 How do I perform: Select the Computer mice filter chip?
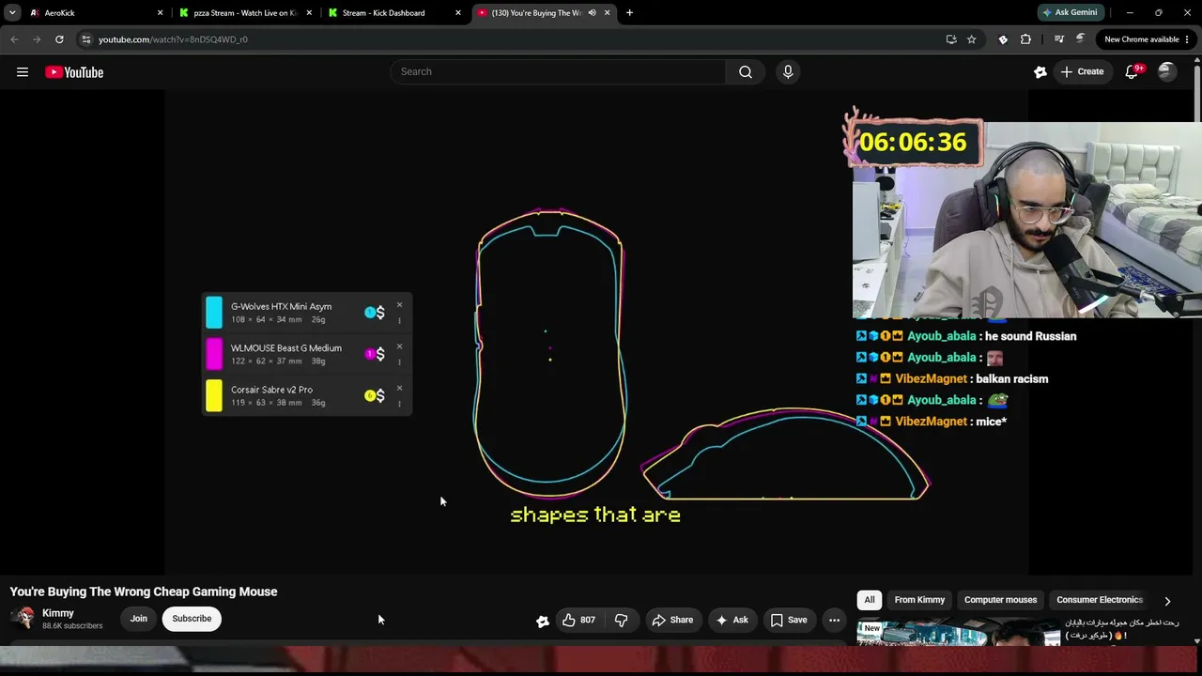click(x=1000, y=600)
